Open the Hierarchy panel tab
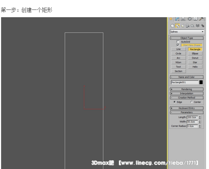The width and height of the screenshot is (209, 169). point(183,19)
